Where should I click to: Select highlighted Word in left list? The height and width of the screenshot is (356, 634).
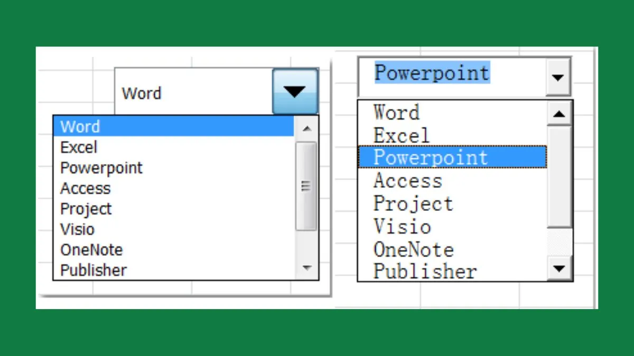coord(173,127)
